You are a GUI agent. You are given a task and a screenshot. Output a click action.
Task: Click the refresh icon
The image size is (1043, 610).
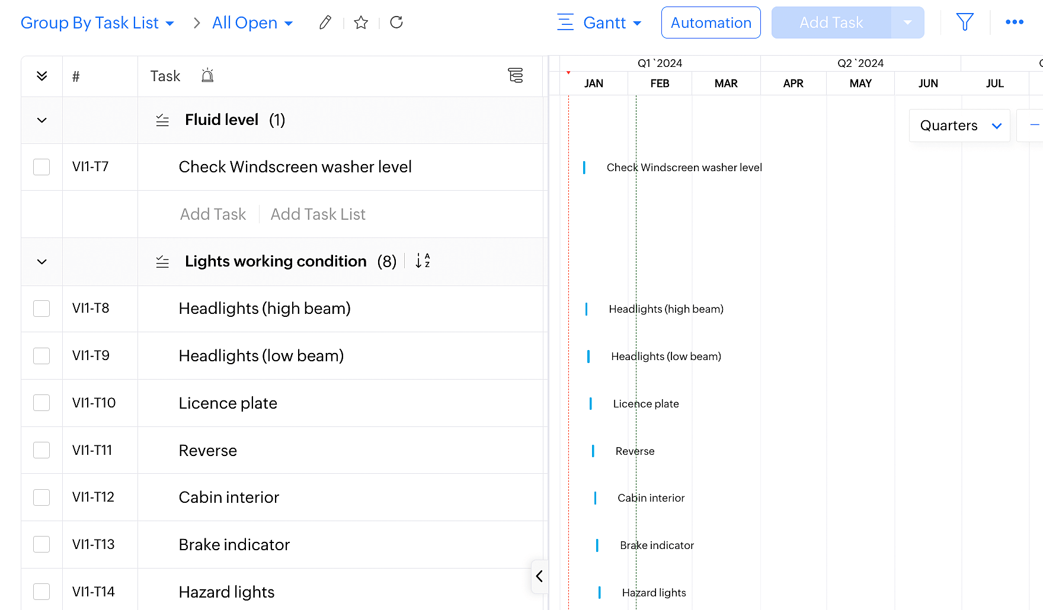396,23
